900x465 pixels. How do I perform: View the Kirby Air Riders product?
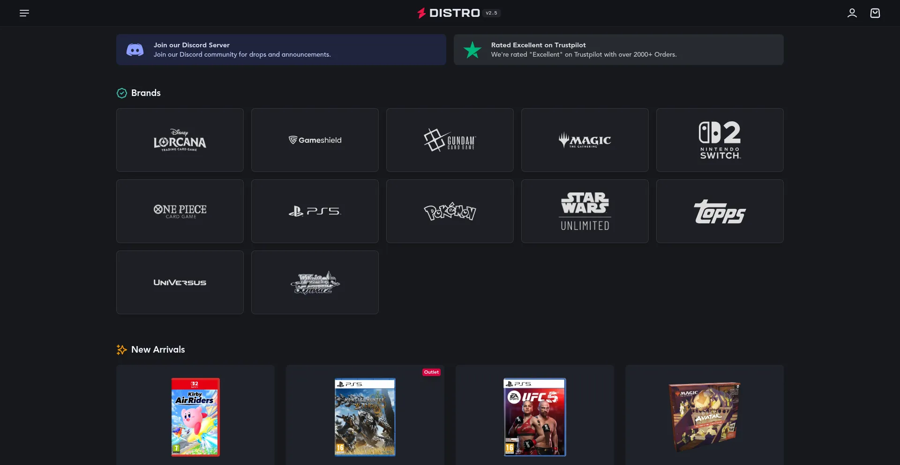tap(195, 417)
